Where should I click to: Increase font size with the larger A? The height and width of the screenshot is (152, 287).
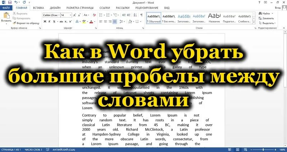point(75,15)
